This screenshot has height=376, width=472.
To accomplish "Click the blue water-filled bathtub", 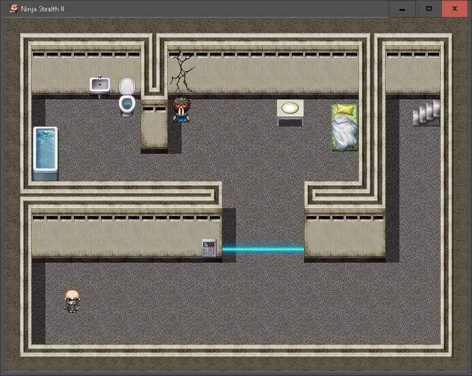I will click(x=45, y=153).
